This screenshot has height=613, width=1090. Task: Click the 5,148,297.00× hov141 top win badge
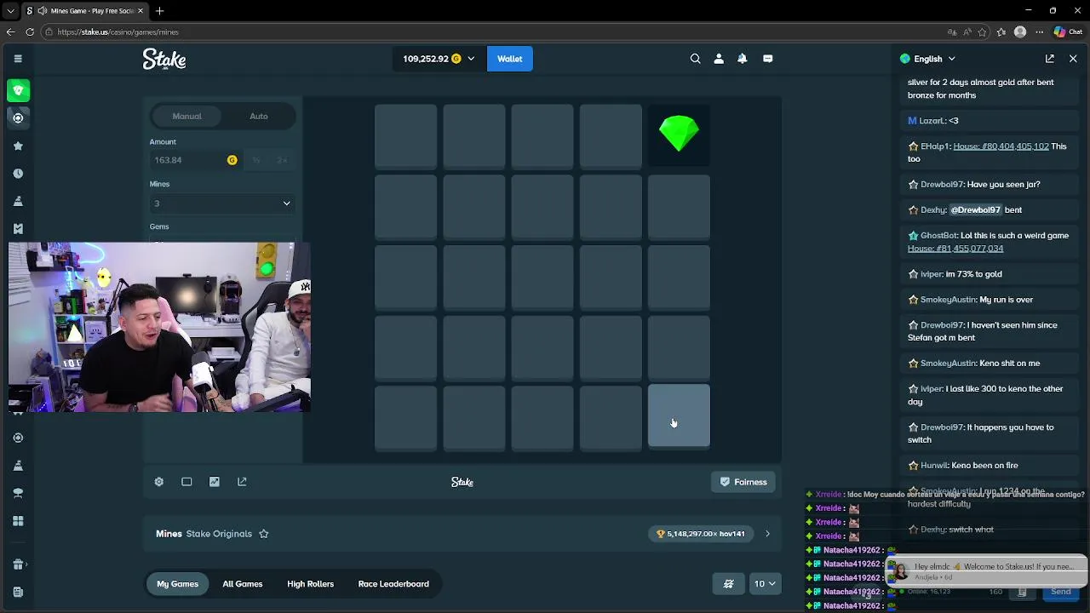[x=700, y=534]
